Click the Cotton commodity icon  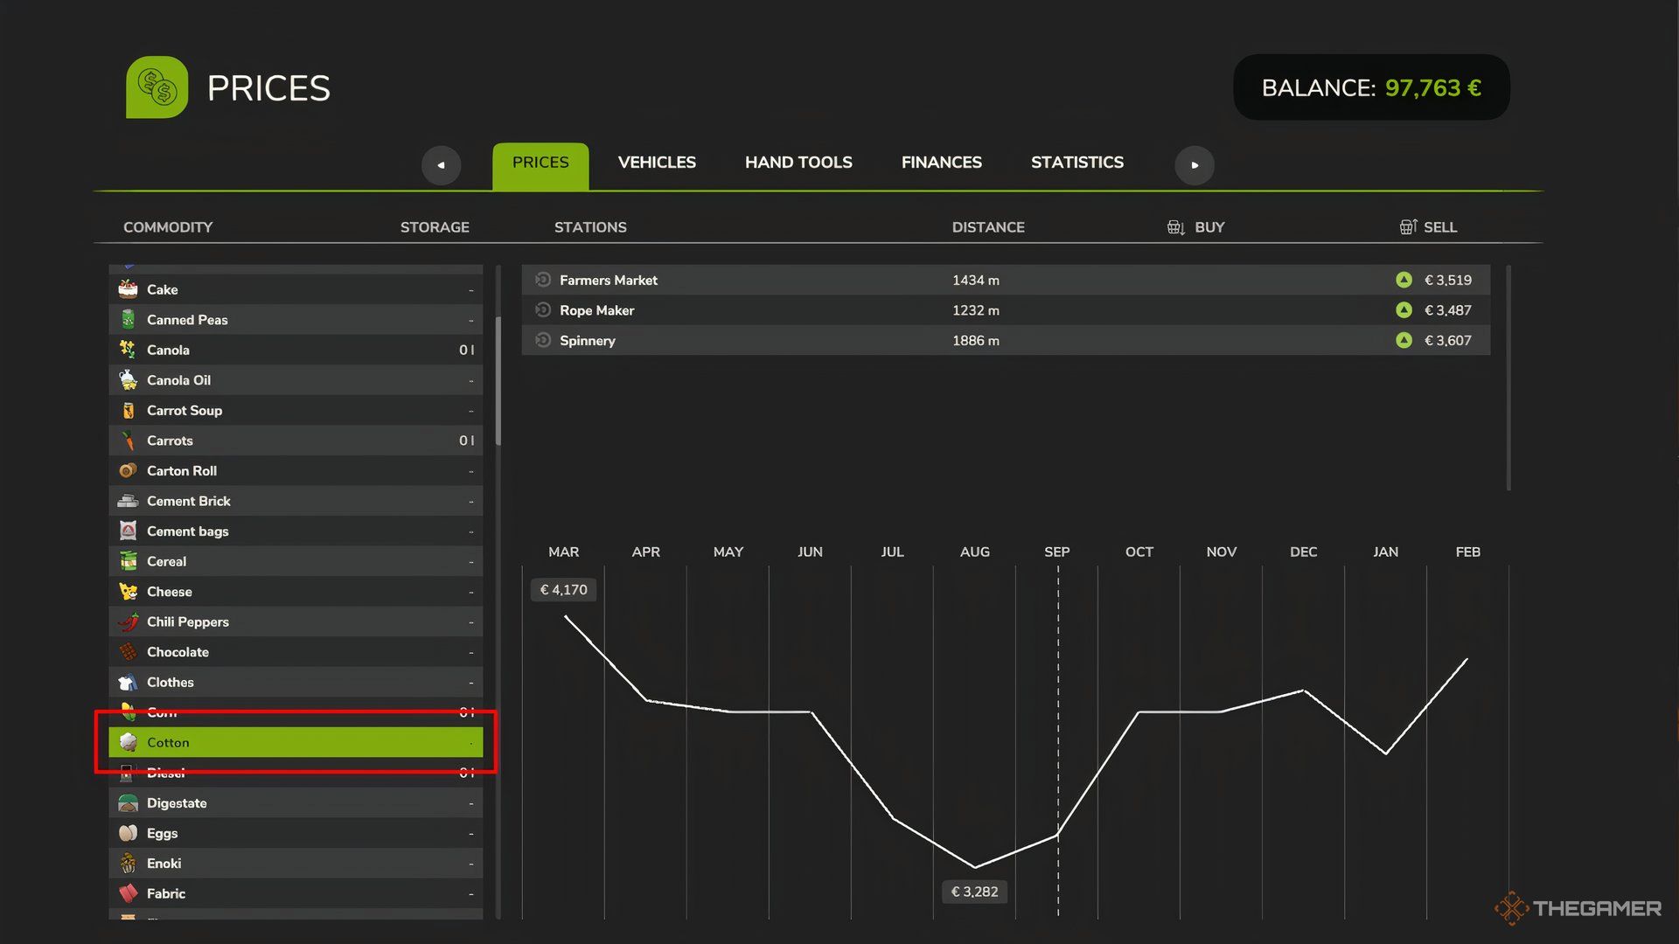124,742
